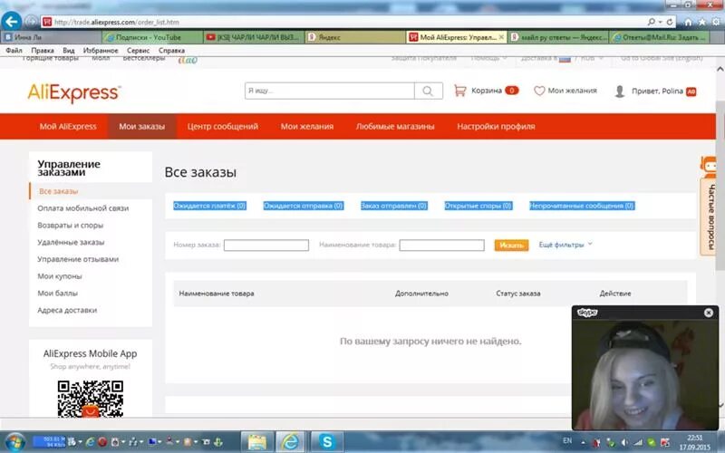This screenshot has height=453, width=725.
Task: Click the browser Forward arrow button
Action: click(x=31, y=22)
